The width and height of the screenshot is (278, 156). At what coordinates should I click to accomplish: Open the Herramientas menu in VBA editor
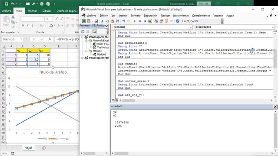point(181,16)
